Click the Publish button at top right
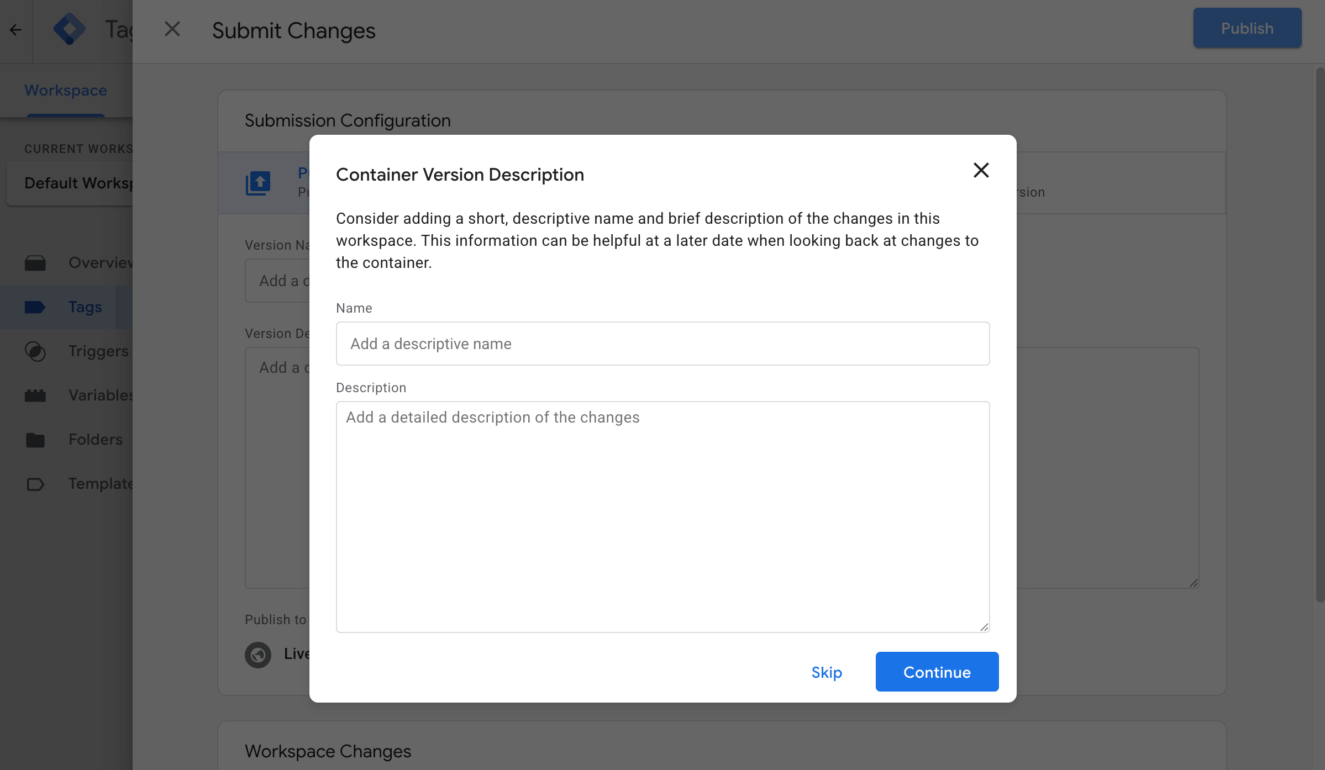This screenshot has width=1325, height=770. point(1247,28)
